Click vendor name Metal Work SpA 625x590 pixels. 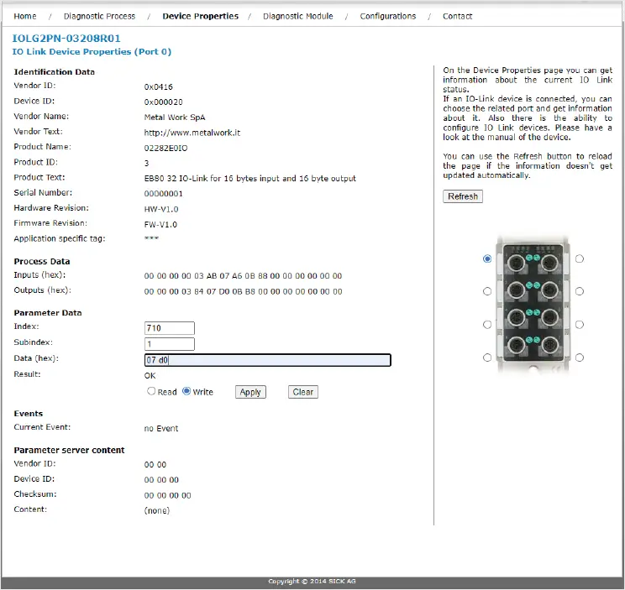click(175, 117)
